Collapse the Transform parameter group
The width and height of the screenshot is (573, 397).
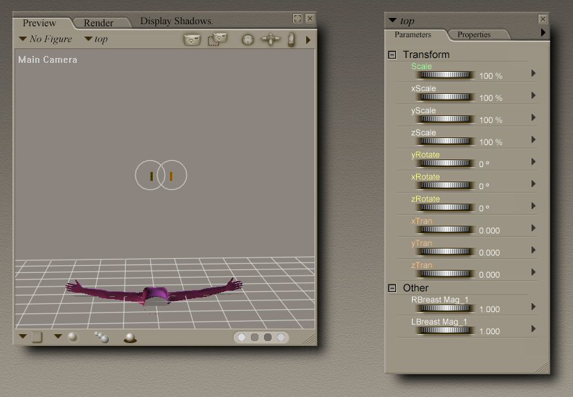[393, 55]
